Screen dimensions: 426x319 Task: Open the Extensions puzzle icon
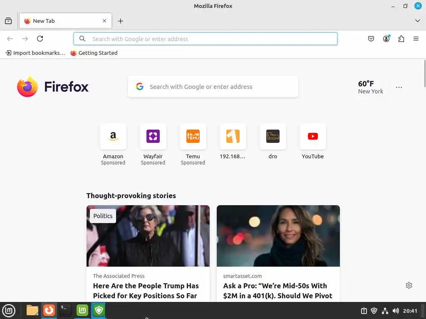(401, 39)
